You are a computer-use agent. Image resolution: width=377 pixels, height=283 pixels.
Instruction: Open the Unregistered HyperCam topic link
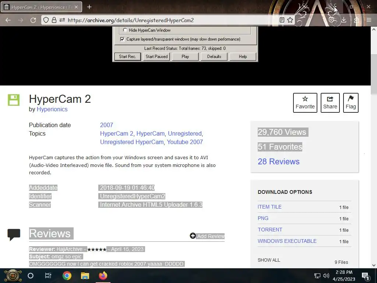pos(132,142)
